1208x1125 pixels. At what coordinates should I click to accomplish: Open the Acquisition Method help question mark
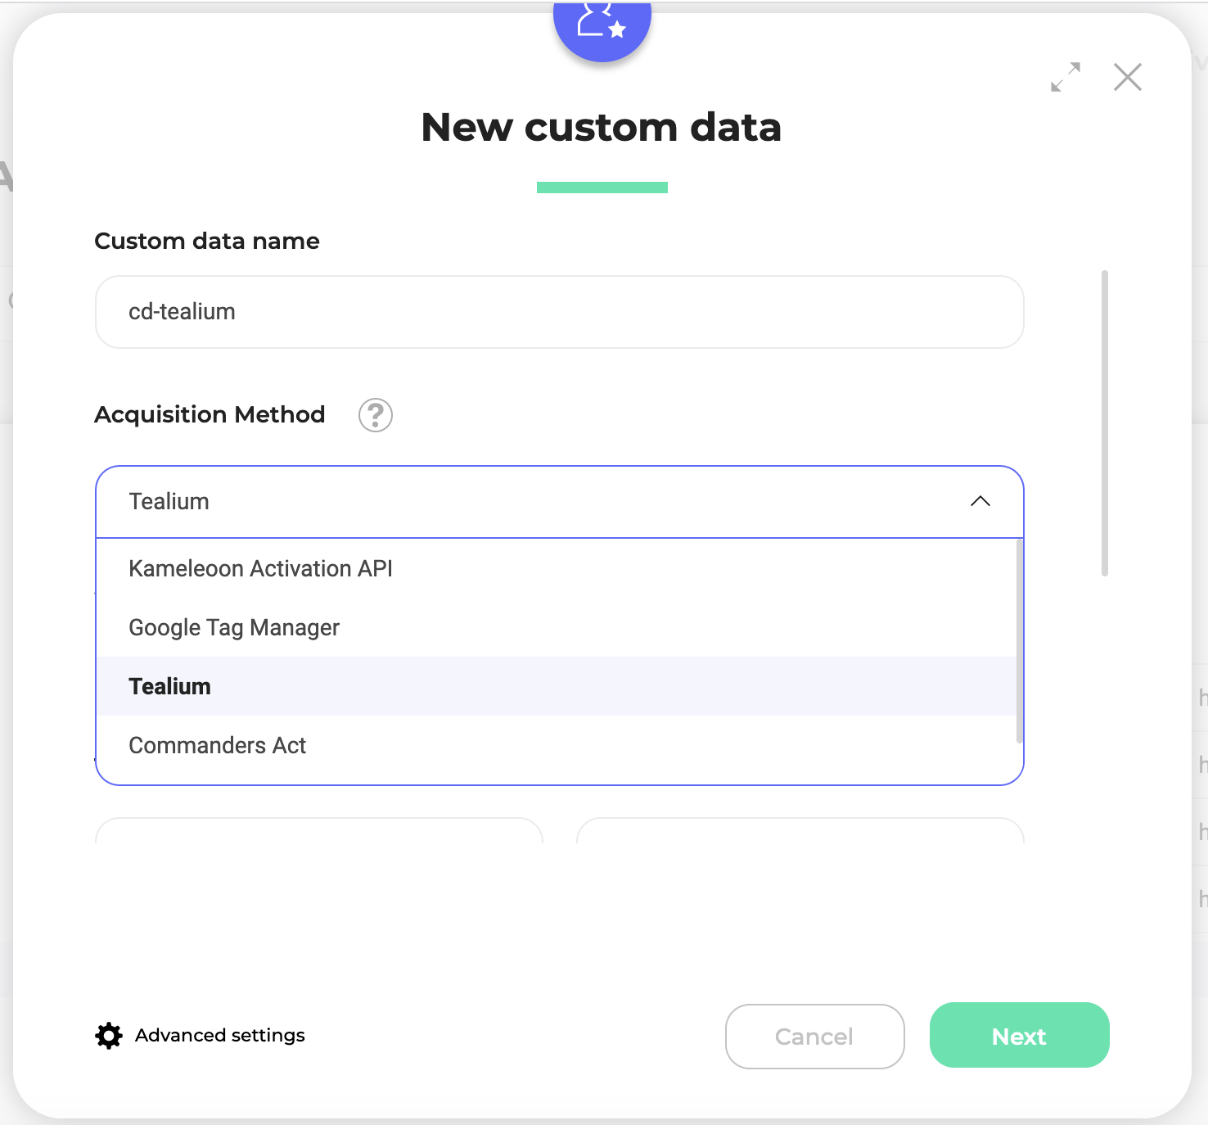[x=376, y=415]
